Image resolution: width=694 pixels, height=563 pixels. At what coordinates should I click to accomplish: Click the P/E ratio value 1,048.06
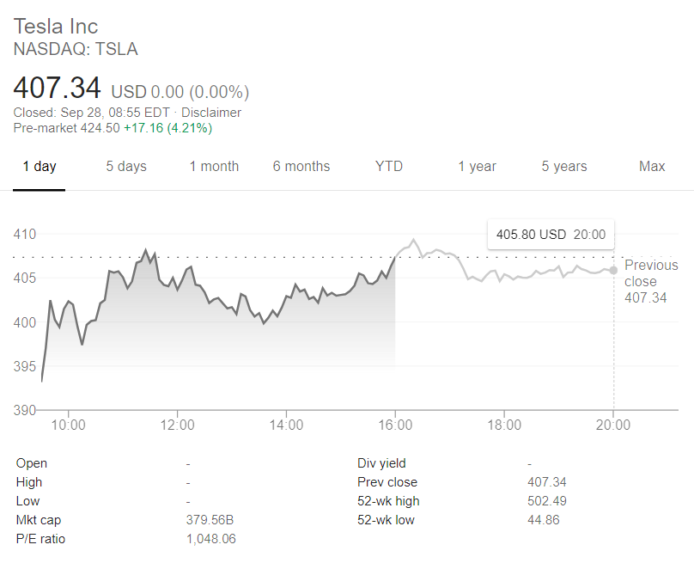210,539
